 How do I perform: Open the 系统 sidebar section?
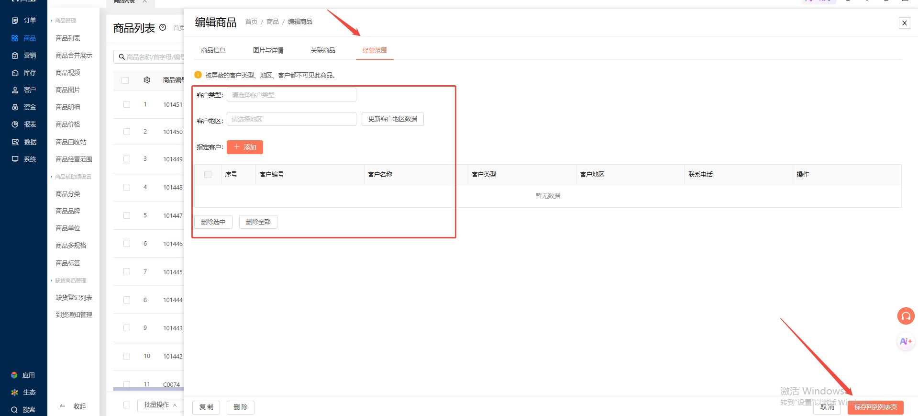click(x=23, y=159)
